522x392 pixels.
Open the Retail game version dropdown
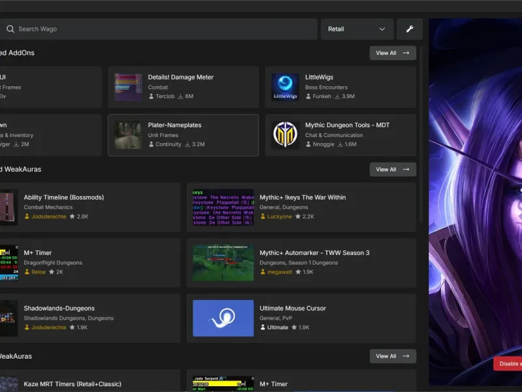click(357, 29)
